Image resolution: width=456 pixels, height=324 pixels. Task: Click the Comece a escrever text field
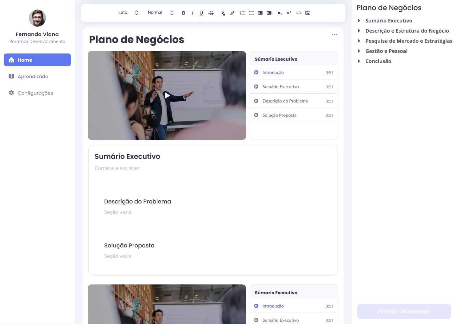coord(117,168)
